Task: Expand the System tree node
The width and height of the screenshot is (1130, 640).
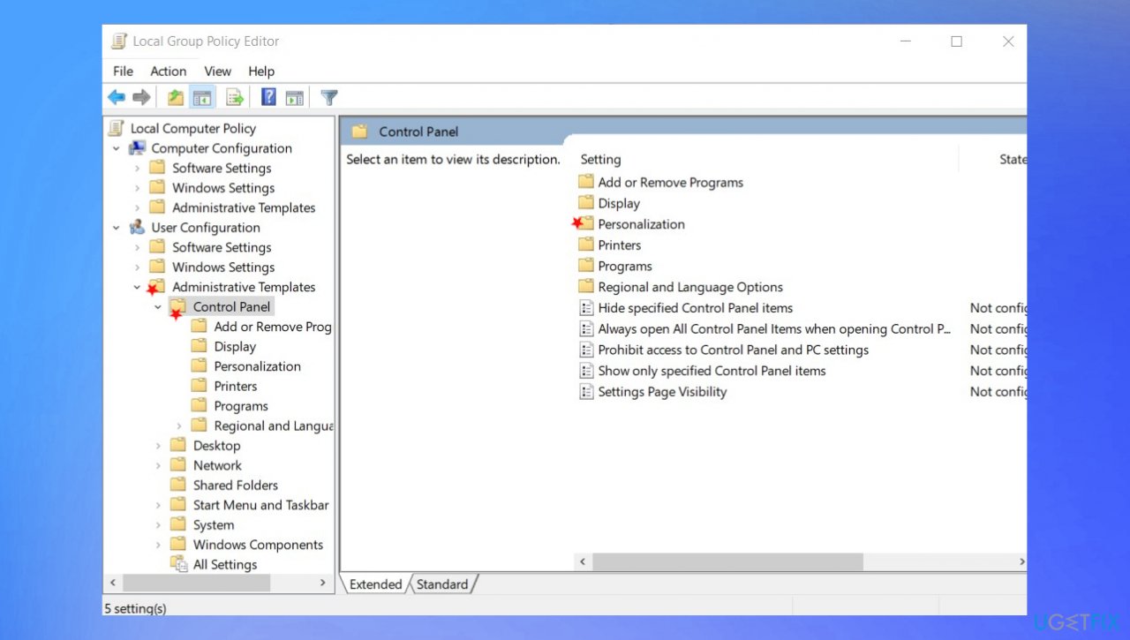Action: point(158,524)
